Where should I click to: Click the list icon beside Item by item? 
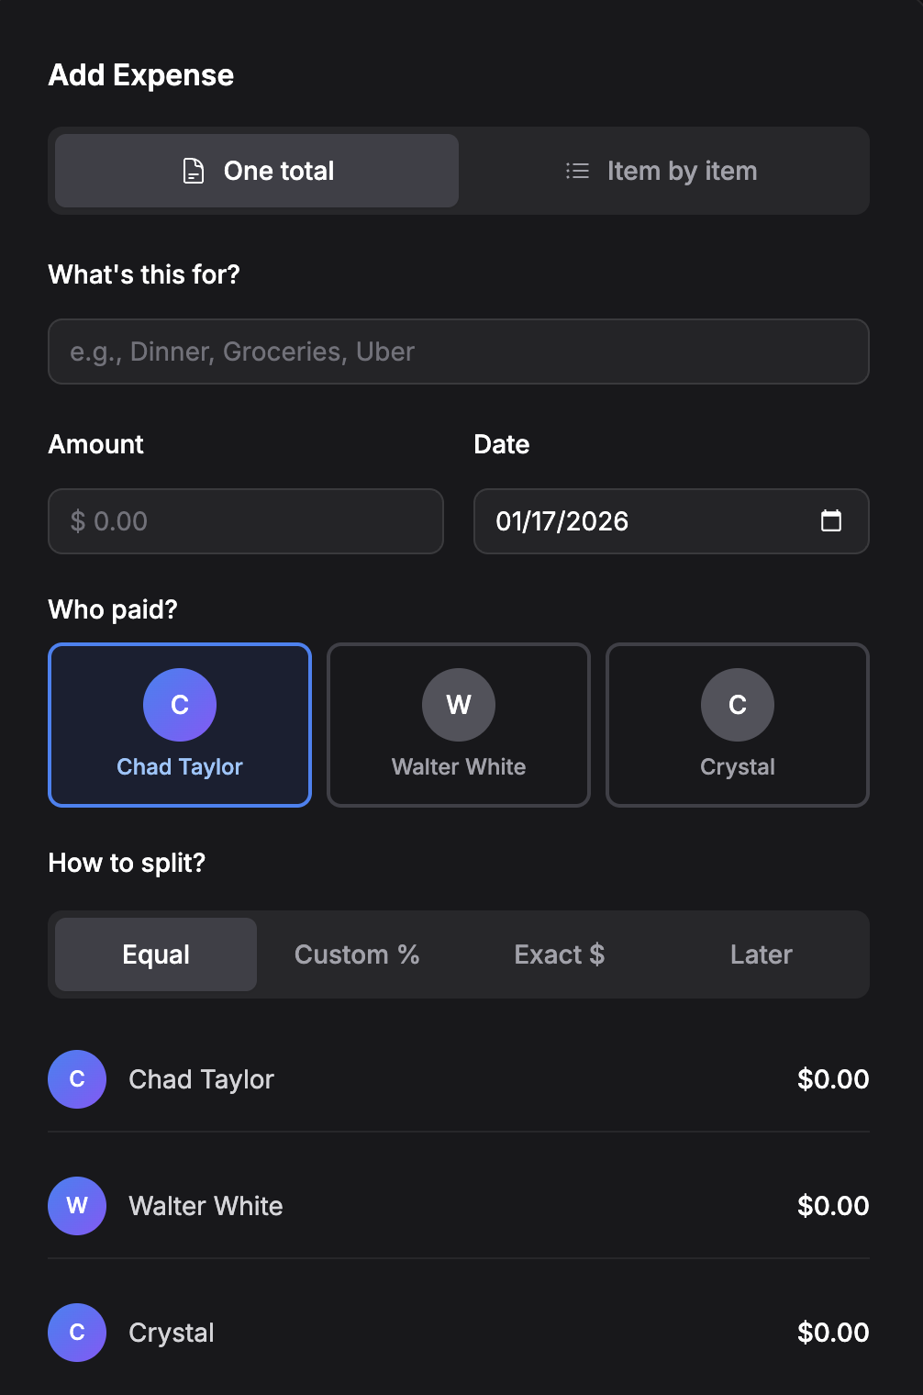click(577, 170)
